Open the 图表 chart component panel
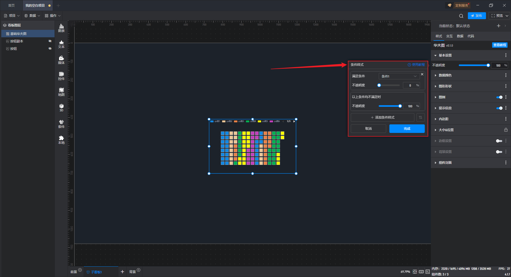511x277 pixels. click(61, 28)
